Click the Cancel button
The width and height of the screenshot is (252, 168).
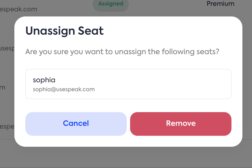tap(76, 123)
